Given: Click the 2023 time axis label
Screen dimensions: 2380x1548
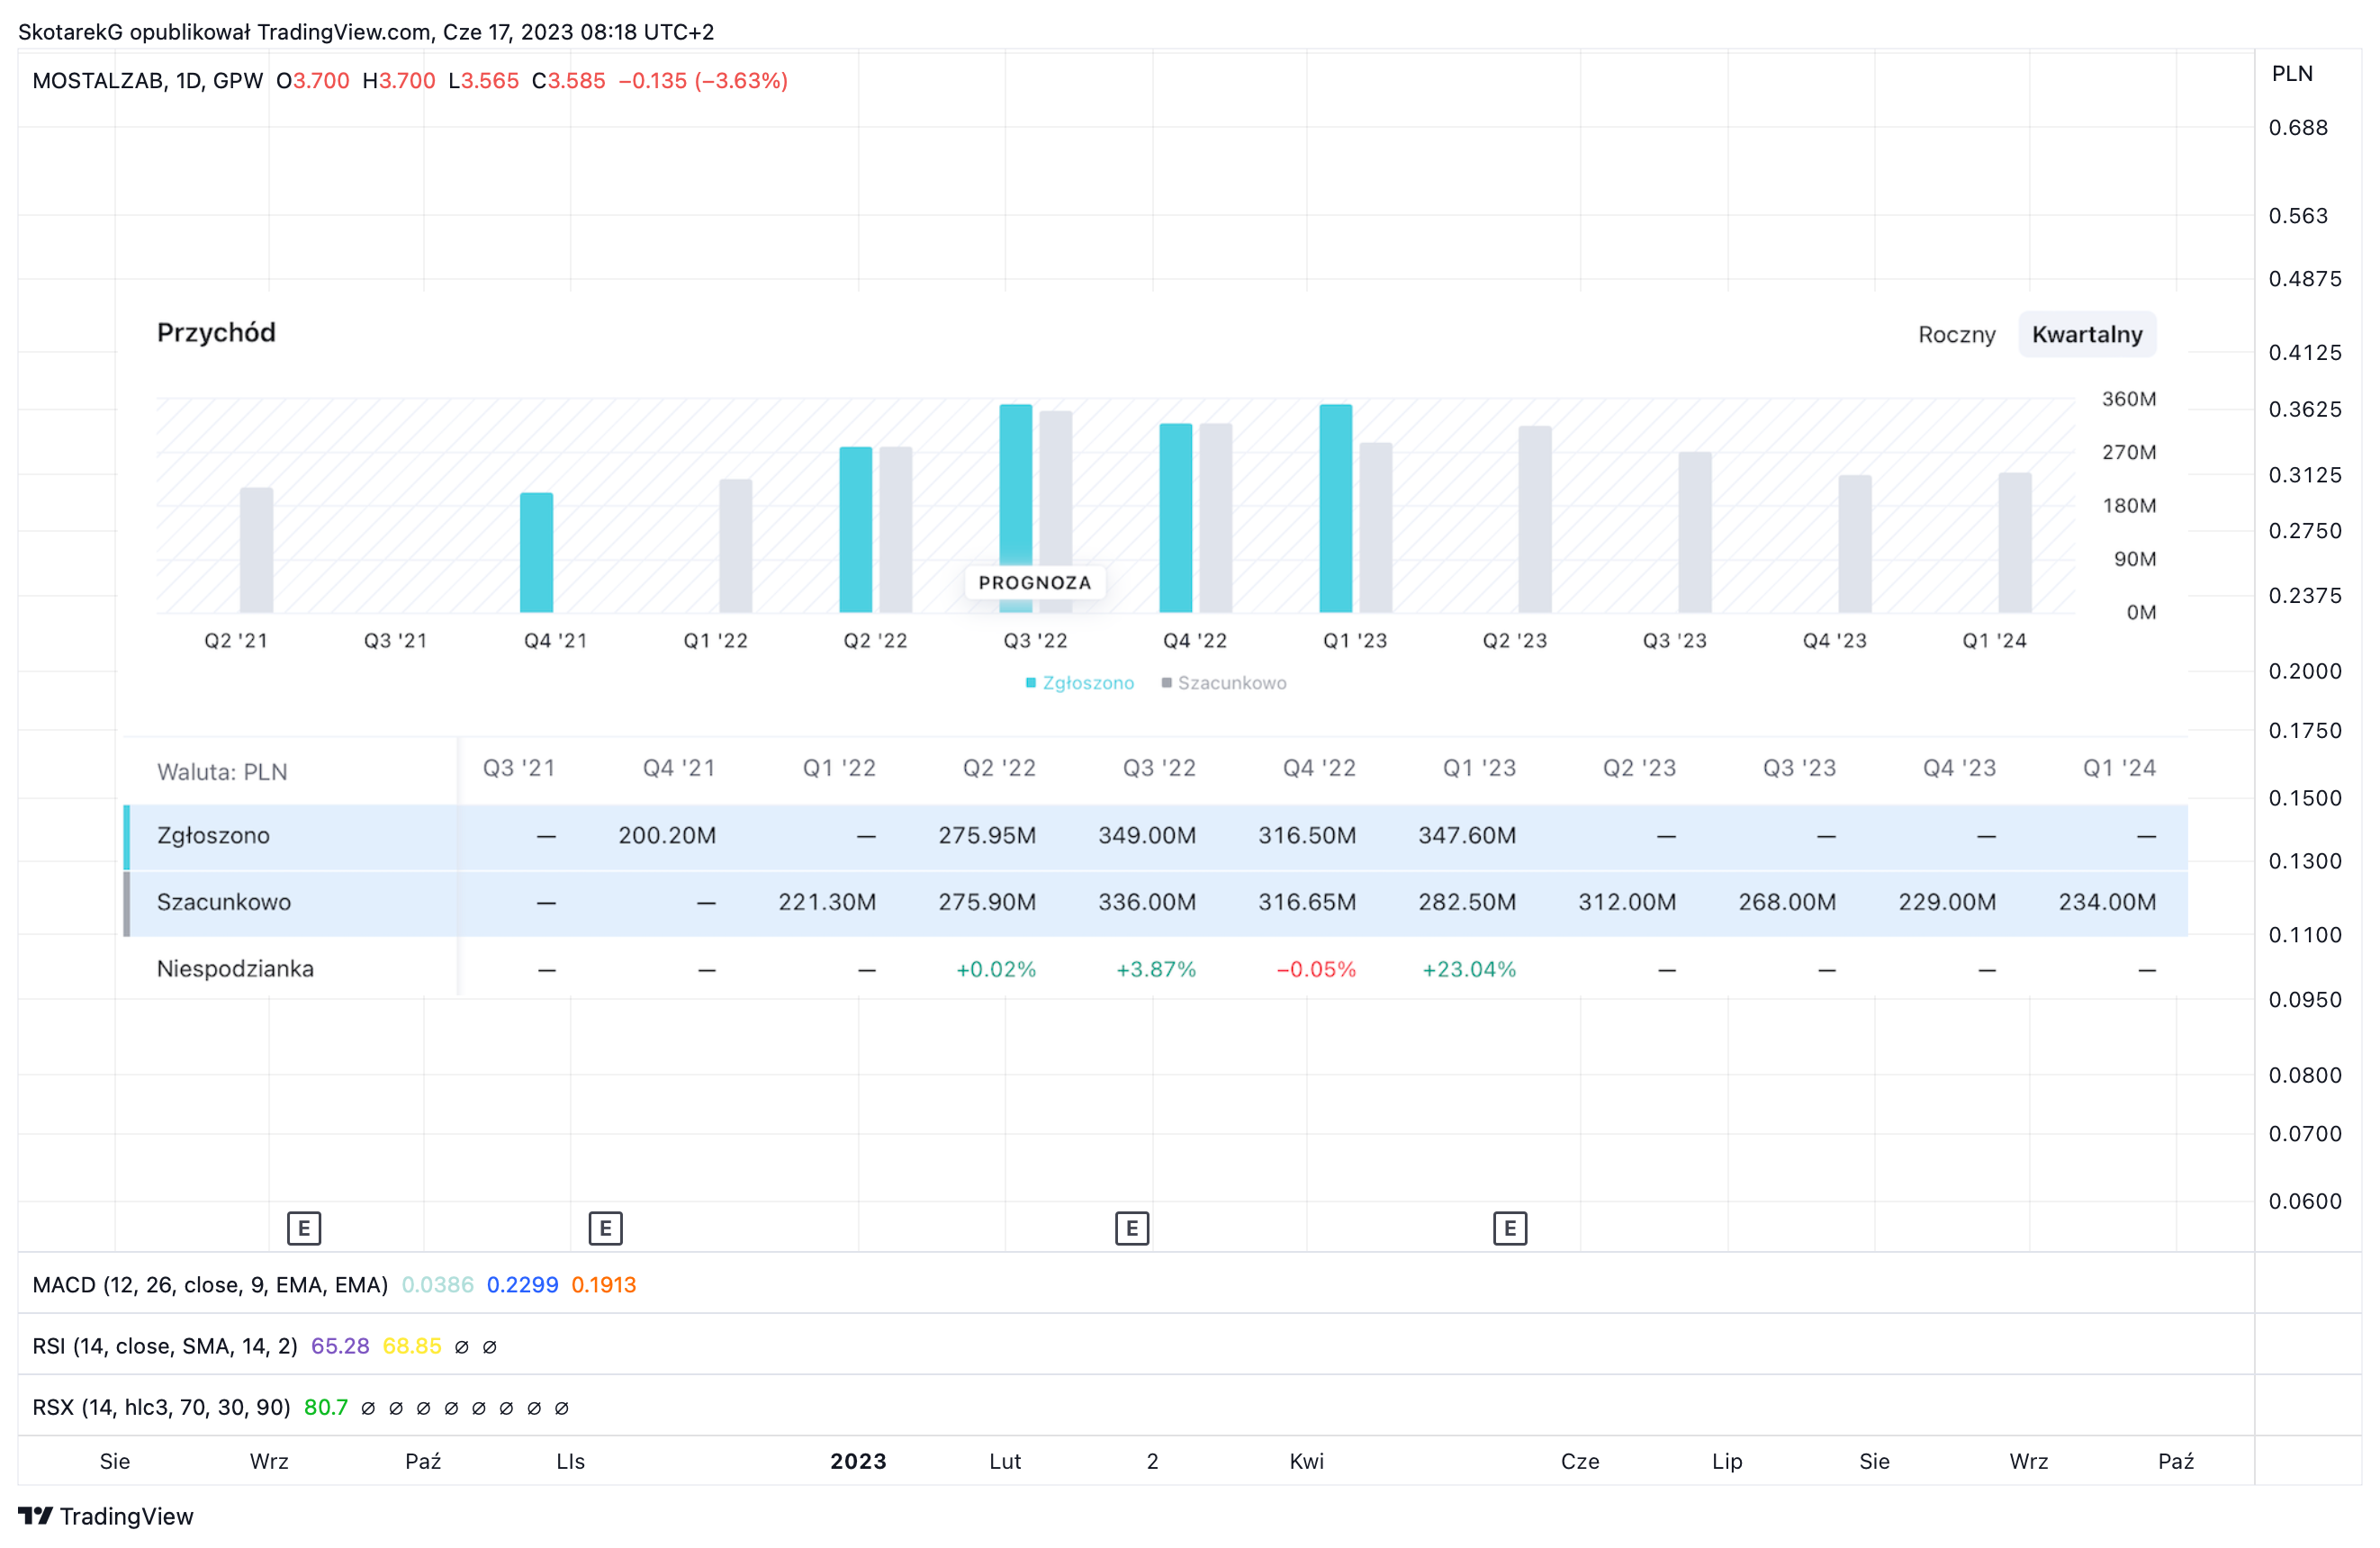Looking at the screenshot, I should (x=858, y=1461).
